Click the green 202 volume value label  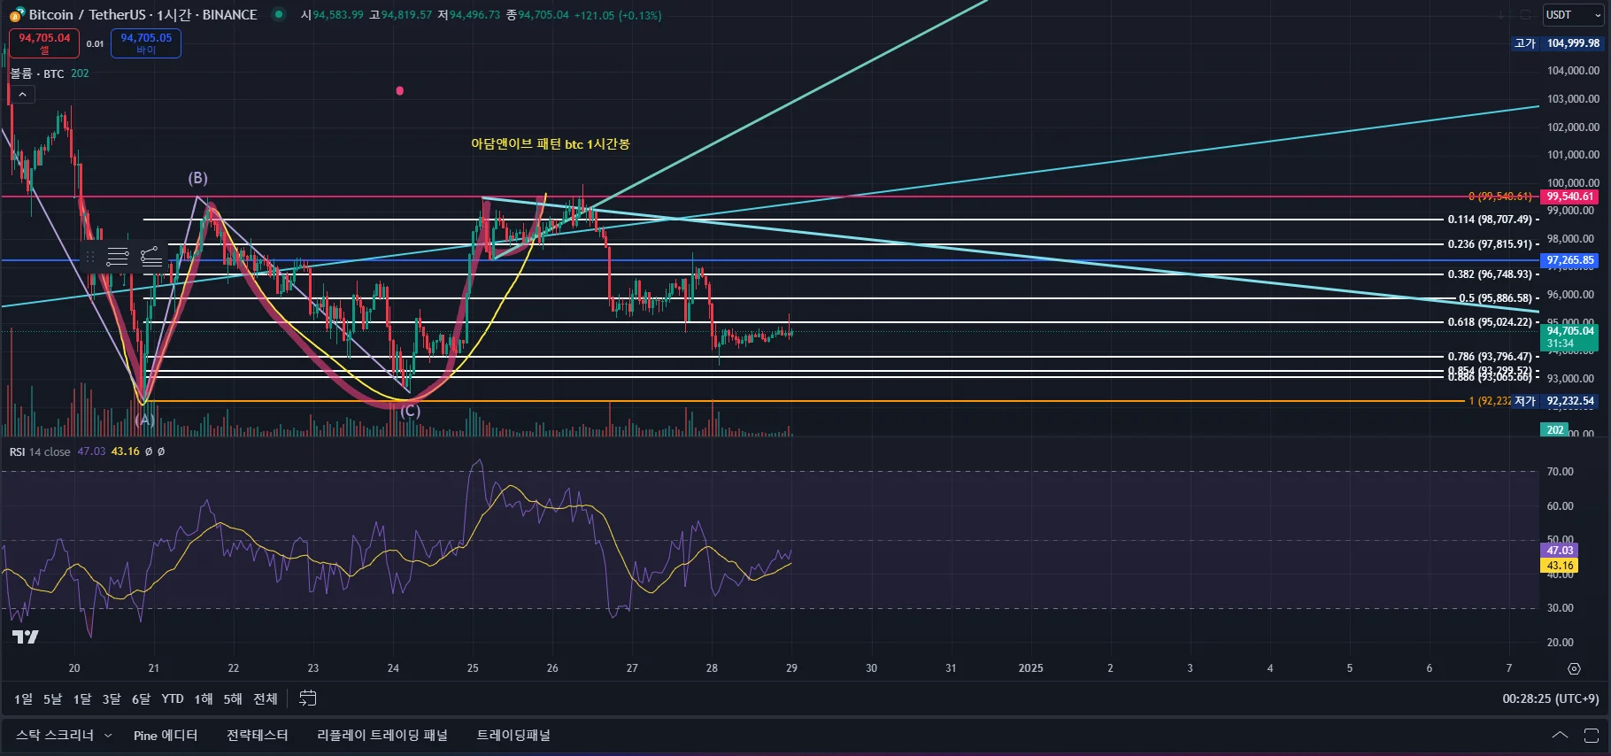[1555, 430]
